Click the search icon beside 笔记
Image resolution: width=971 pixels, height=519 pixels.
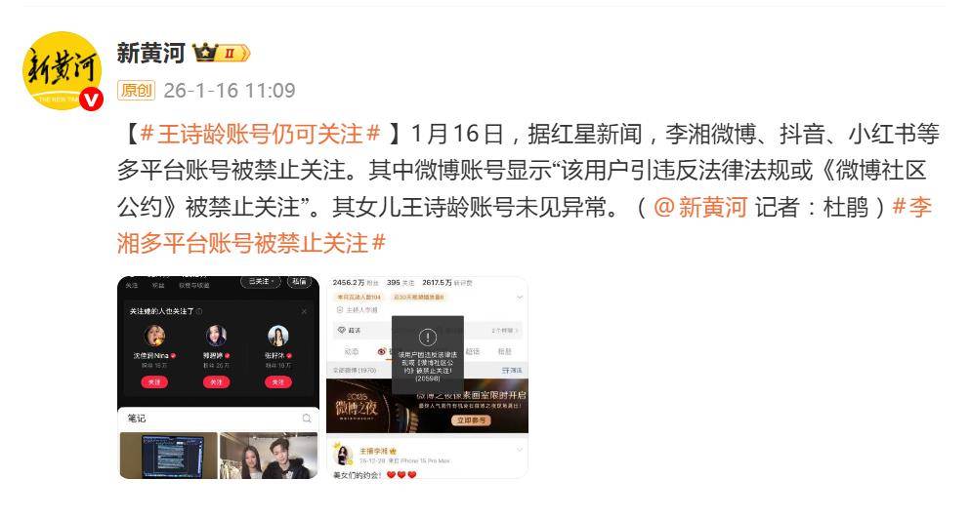307,419
